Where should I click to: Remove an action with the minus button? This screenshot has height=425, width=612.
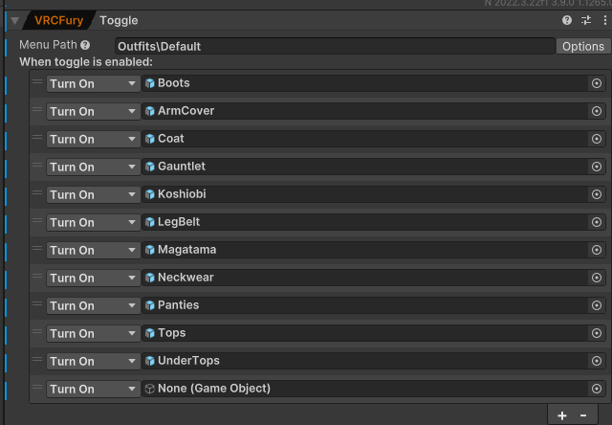click(x=583, y=415)
